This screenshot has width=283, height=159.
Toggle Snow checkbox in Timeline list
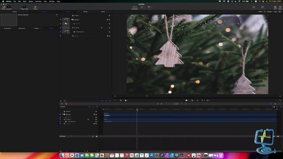pyautogui.click(x=60, y=119)
